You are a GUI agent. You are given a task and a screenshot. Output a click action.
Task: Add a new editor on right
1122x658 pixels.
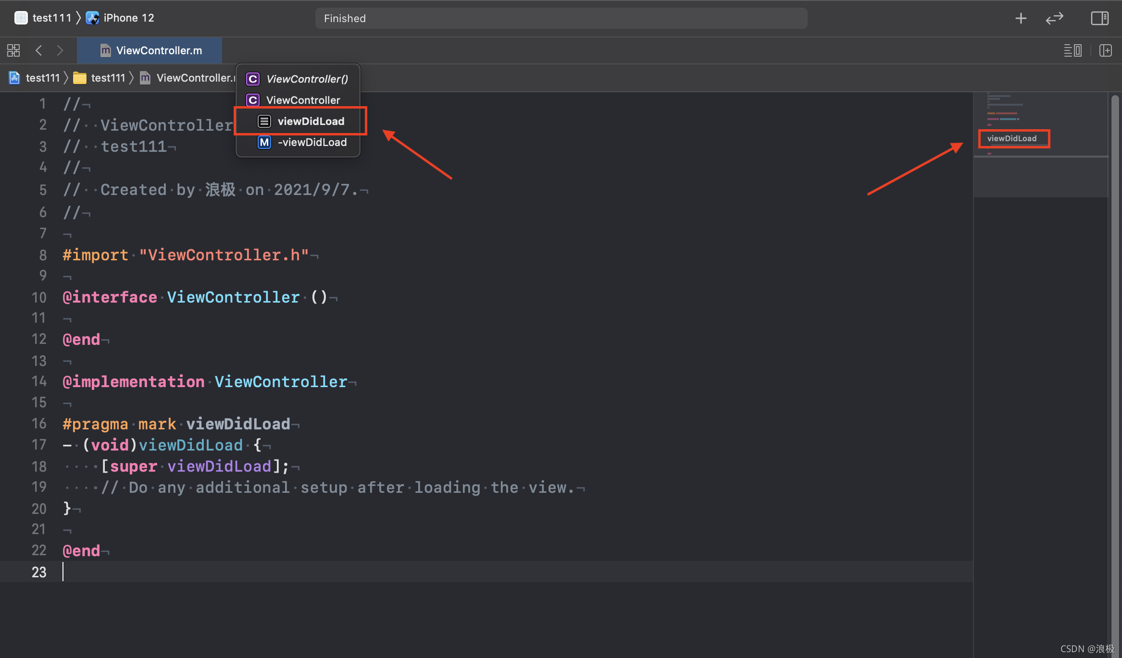click(1105, 50)
